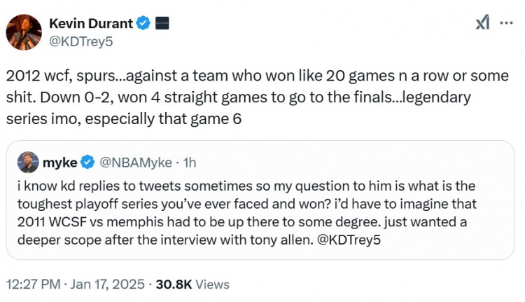Click the Views label at the bottom
525x302 pixels.
[211, 284]
